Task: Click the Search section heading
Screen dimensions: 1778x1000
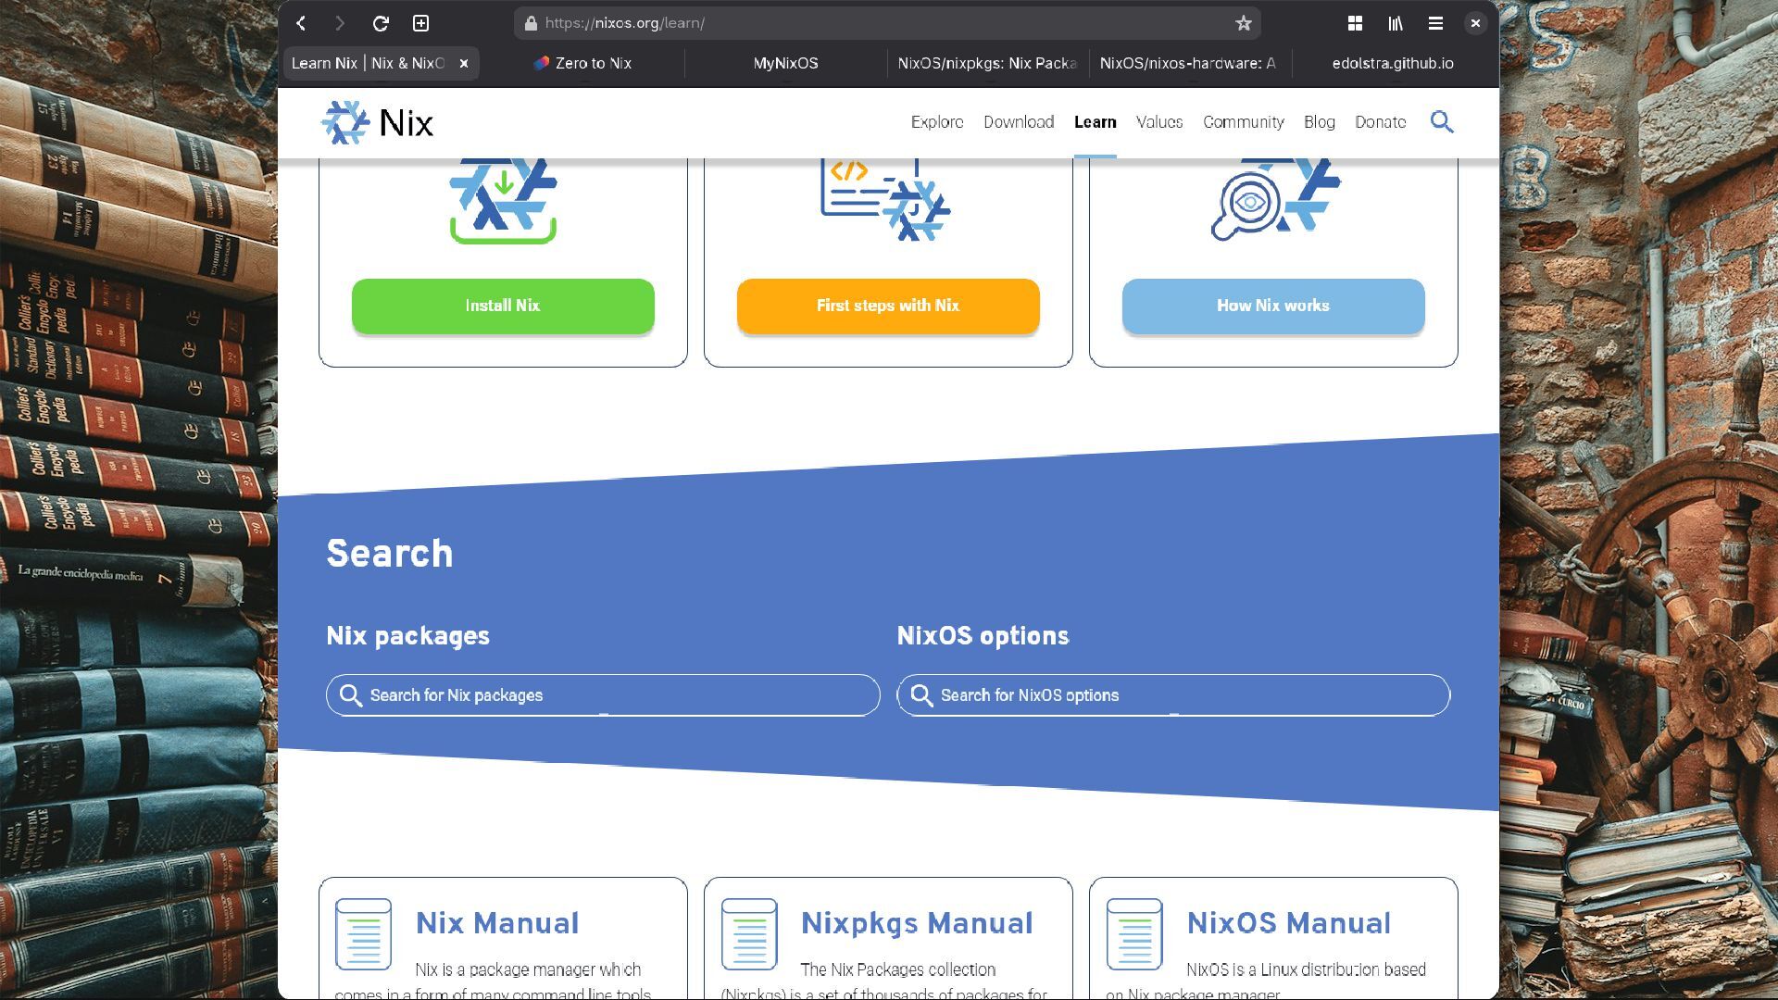Action: click(x=390, y=554)
